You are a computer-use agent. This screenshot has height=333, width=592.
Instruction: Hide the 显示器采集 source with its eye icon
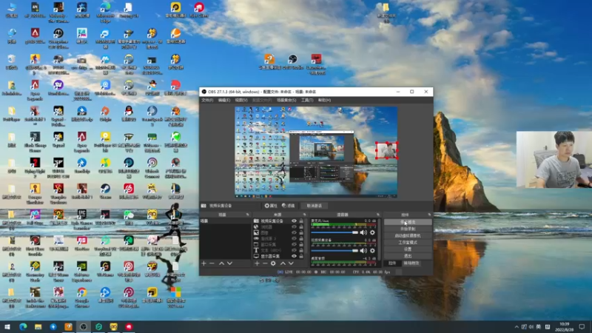tap(294, 256)
